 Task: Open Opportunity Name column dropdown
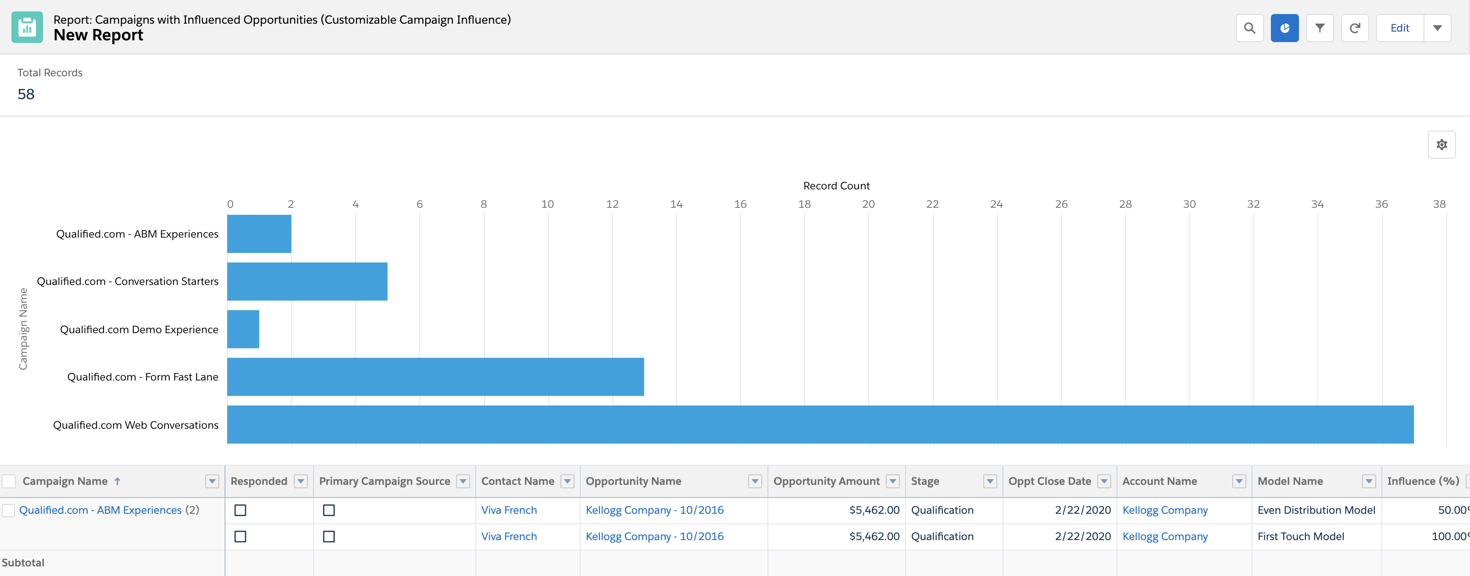pyautogui.click(x=755, y=481)
